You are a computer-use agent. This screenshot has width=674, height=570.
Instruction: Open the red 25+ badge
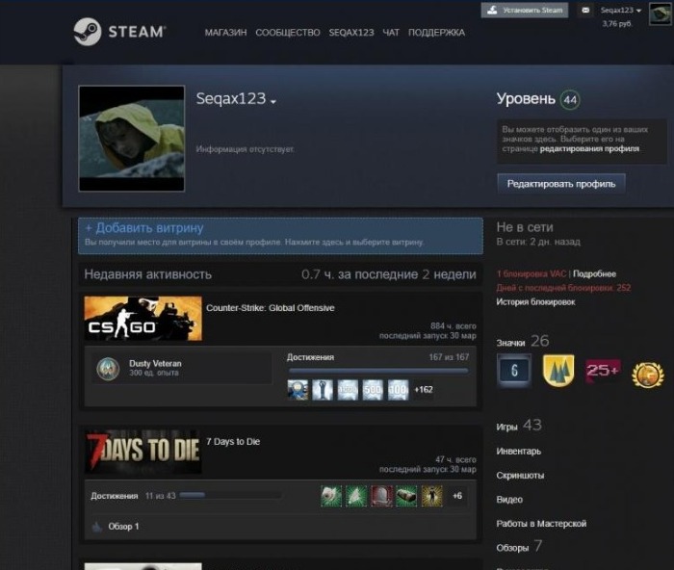pos(603,370)
